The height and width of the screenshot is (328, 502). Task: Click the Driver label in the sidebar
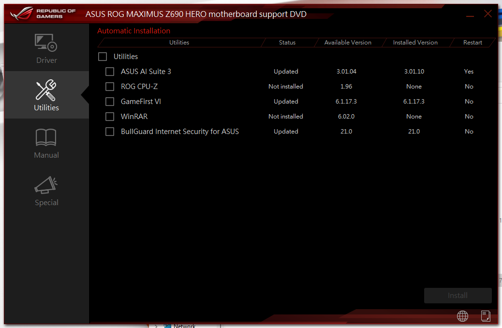46,60
